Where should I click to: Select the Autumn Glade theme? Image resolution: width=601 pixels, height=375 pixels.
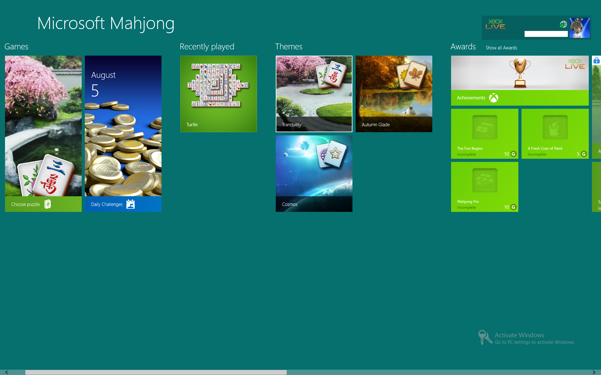click(x=394, y=94)
